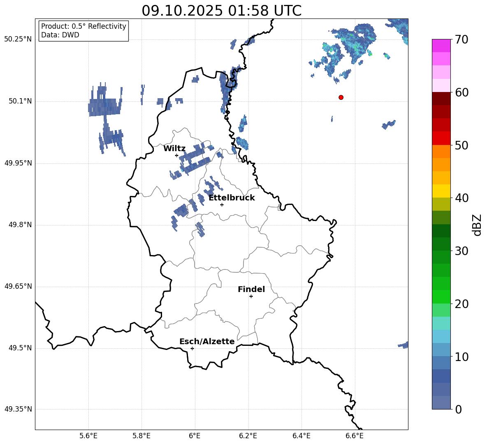Click the 49.5°N latitude label

(20, 348)
